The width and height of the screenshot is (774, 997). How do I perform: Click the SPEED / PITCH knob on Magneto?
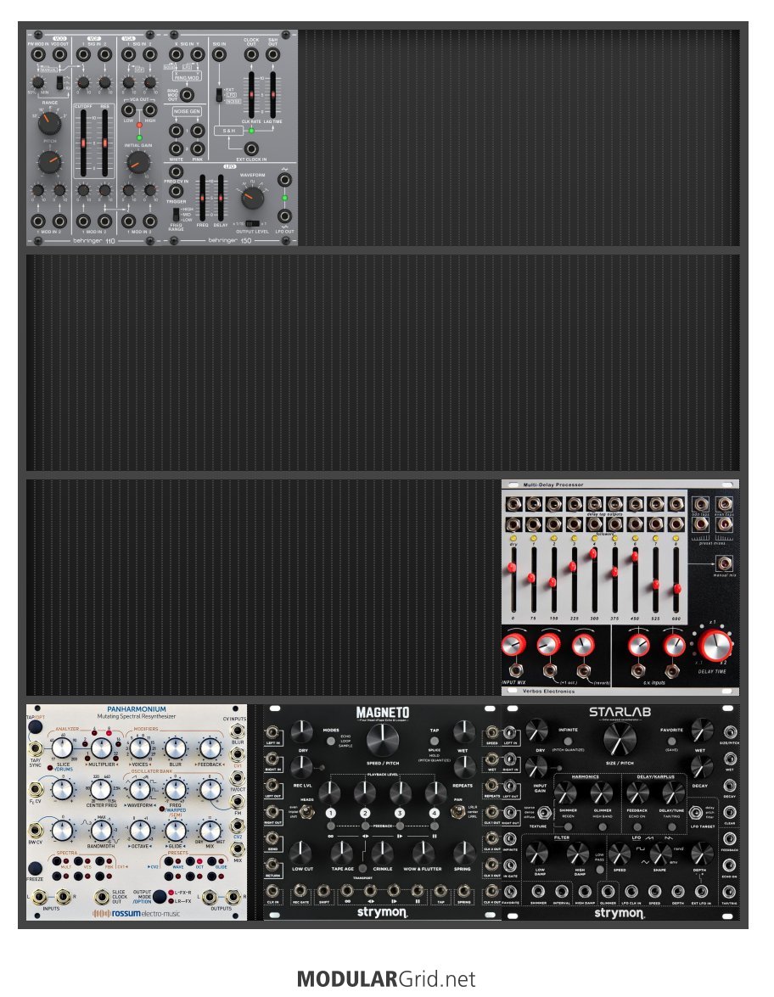[x=383, y=739]
